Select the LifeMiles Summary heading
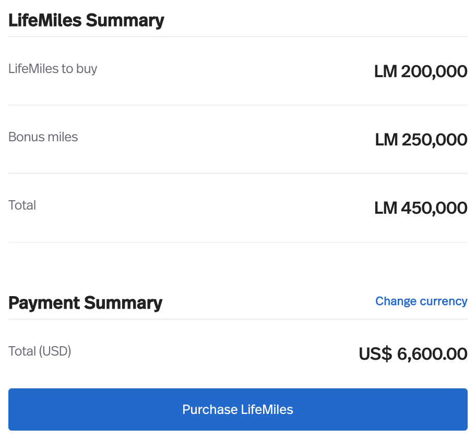 coord(87,20)
